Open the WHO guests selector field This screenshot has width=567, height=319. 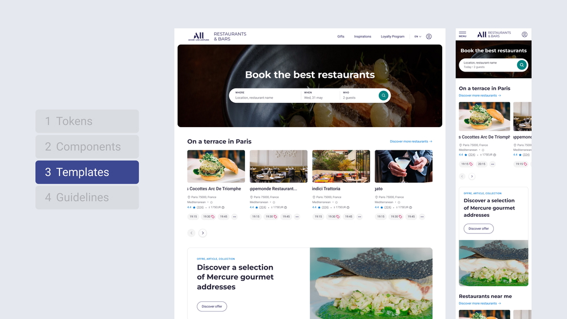tap(358, 95)
